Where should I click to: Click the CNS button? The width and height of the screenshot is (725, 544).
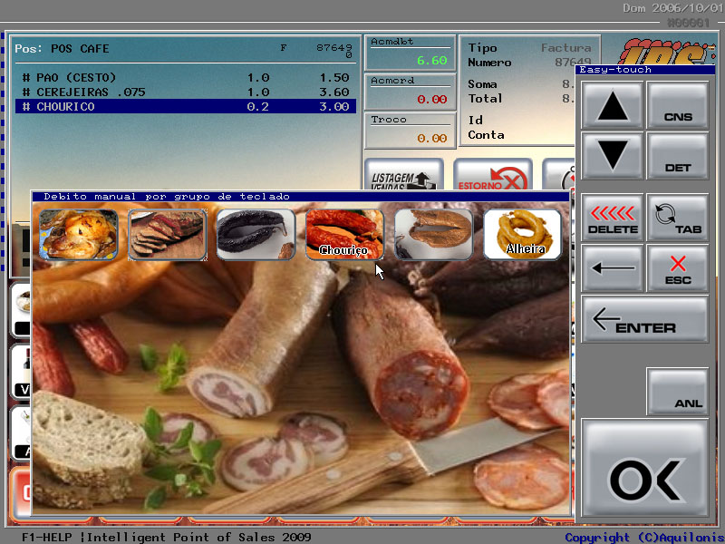pyautogui.click(x=677, y=105)
